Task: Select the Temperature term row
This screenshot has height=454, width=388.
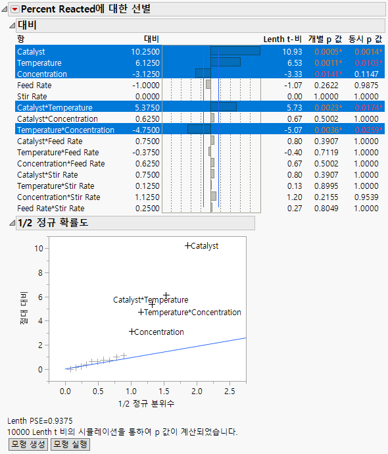Action: click(200, 63)
